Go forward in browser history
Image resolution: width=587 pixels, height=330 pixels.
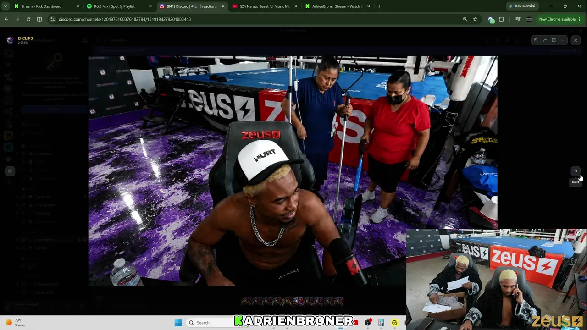(x=17, y=19)
